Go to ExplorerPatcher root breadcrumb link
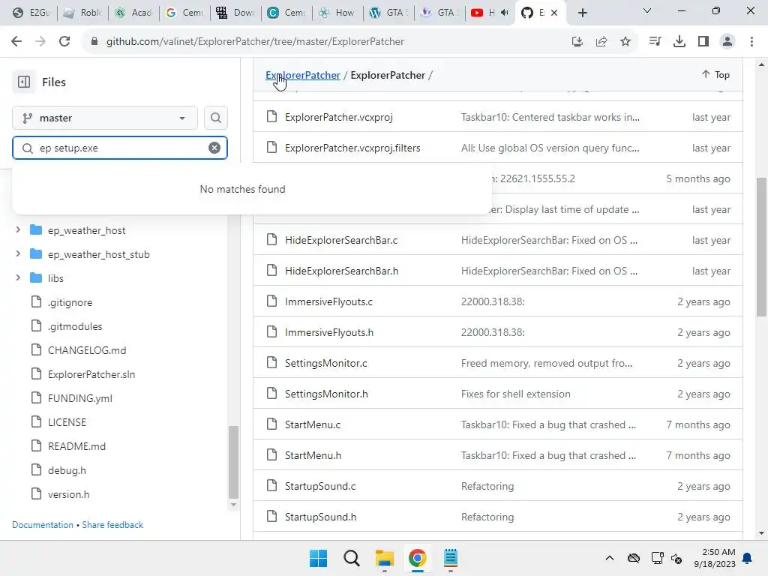This screenshot has width=768, height=576. 303,75
